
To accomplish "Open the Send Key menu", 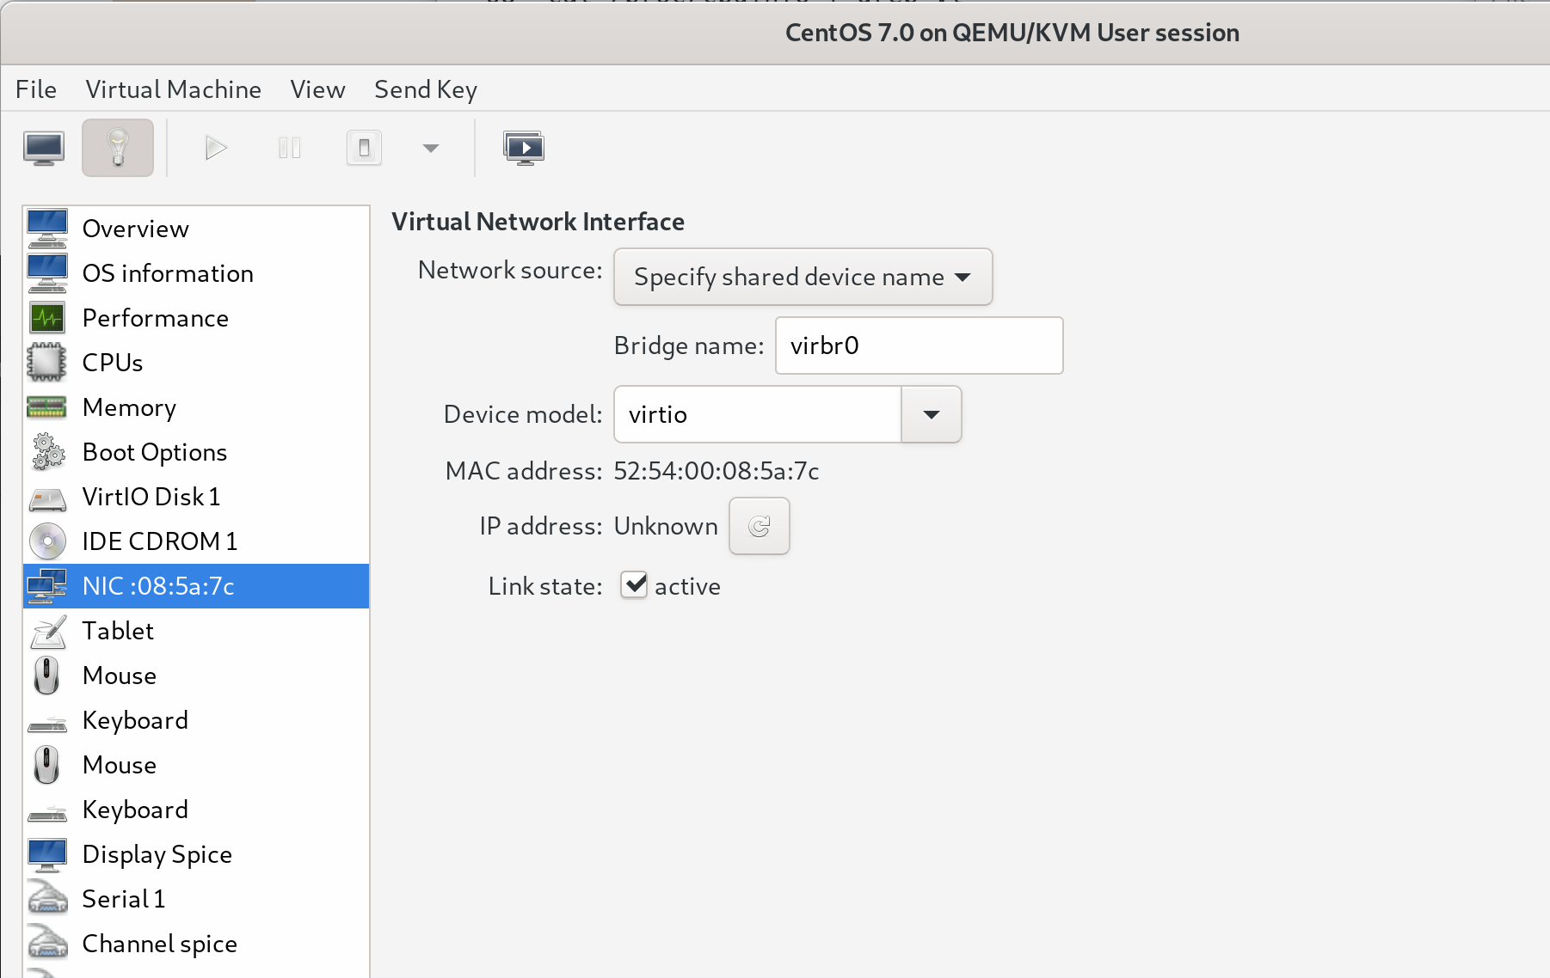I will click(x=426, y=89).
